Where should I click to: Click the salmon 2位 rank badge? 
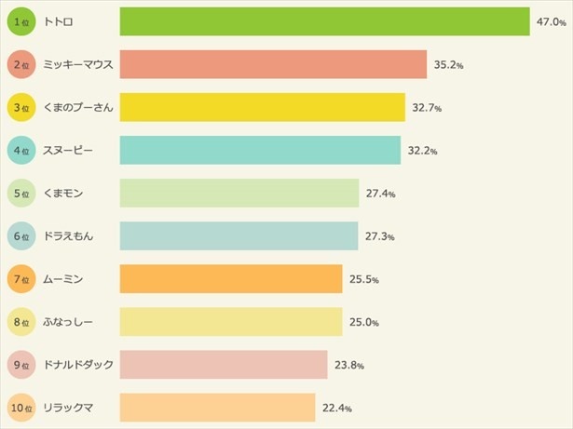(21, 64)
